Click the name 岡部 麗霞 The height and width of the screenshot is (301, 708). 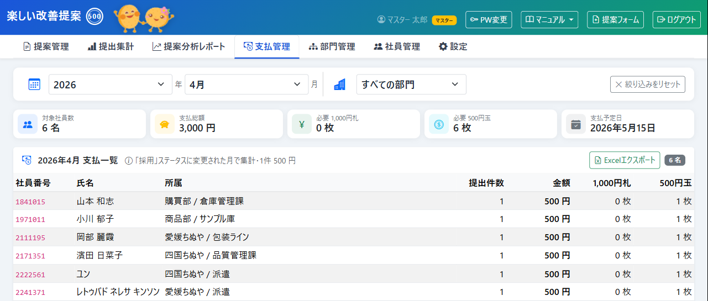click(x=95, y=237)
